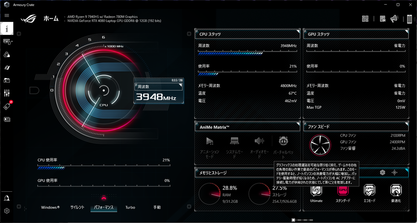Click the 電圧 462mV value
This screenshot has width=417, height=223.
point(291,101)
